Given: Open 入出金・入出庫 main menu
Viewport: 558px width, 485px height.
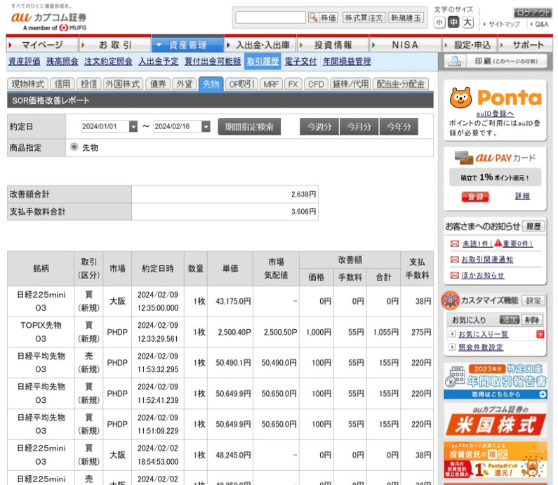Looking at the screenshot, I should point(260,45).
